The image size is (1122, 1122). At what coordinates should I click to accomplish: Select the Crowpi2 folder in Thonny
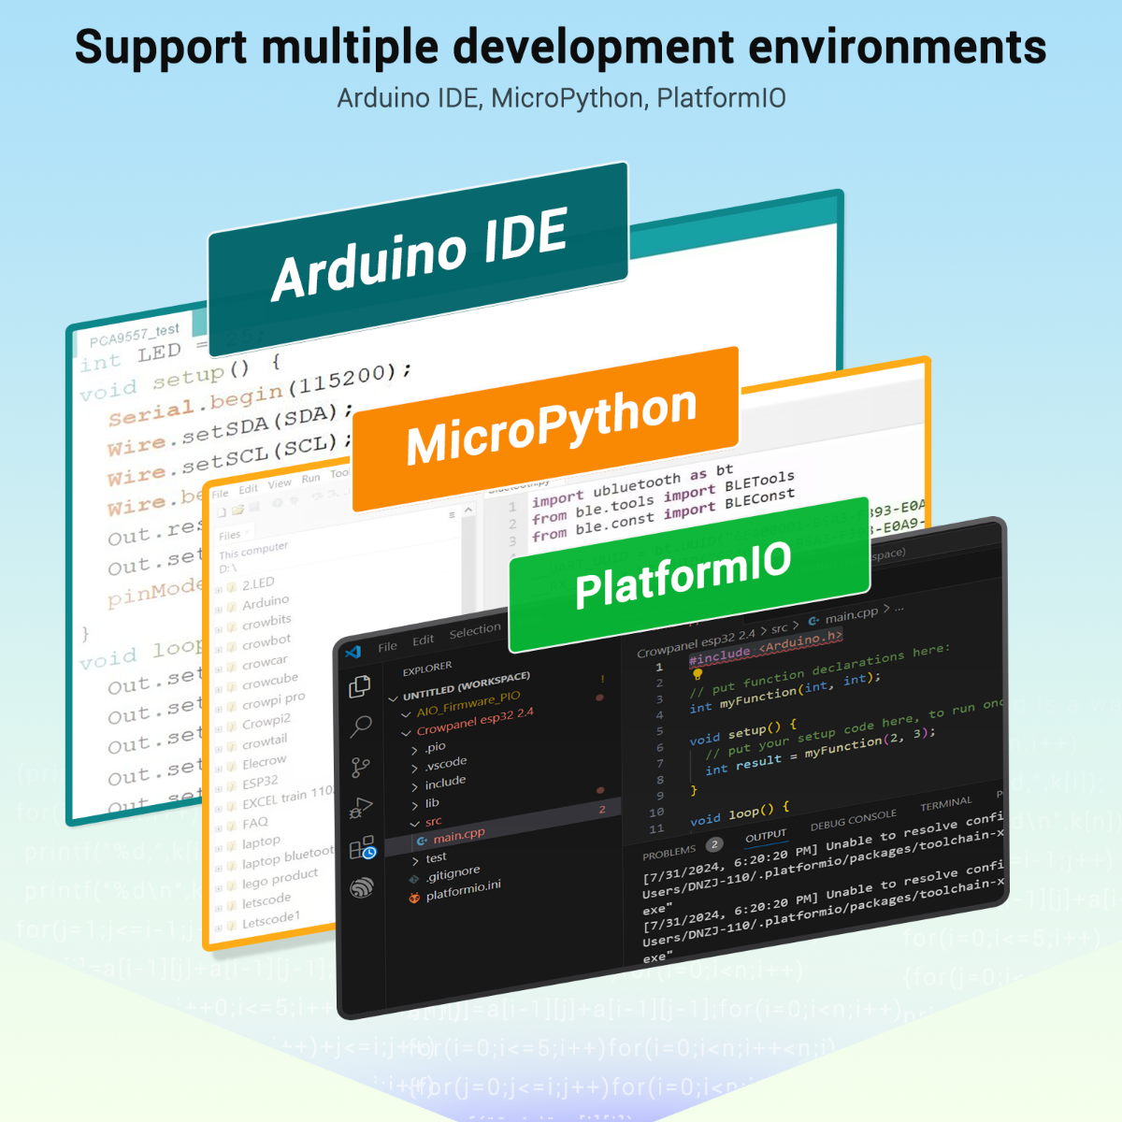pos(266,721)
